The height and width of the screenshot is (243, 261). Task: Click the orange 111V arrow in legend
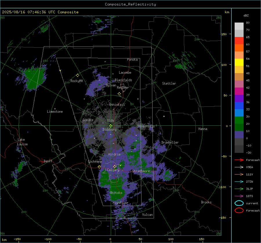pos(239,174)
